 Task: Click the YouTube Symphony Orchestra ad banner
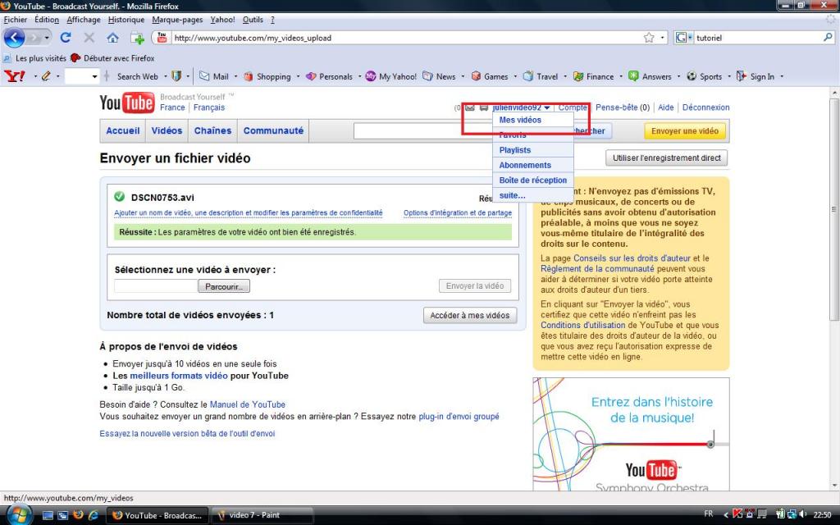[631, 434]
